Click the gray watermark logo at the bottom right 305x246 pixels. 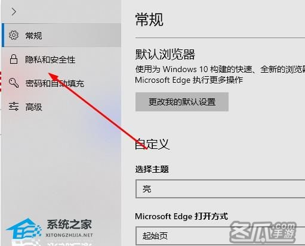[x=262, y=232]
